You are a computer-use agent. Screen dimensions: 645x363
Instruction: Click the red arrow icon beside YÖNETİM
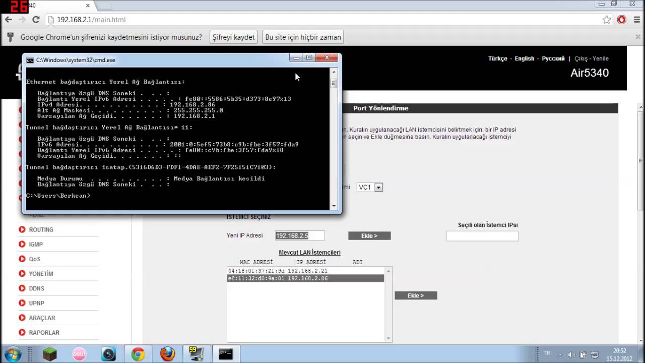click(22, 273)
